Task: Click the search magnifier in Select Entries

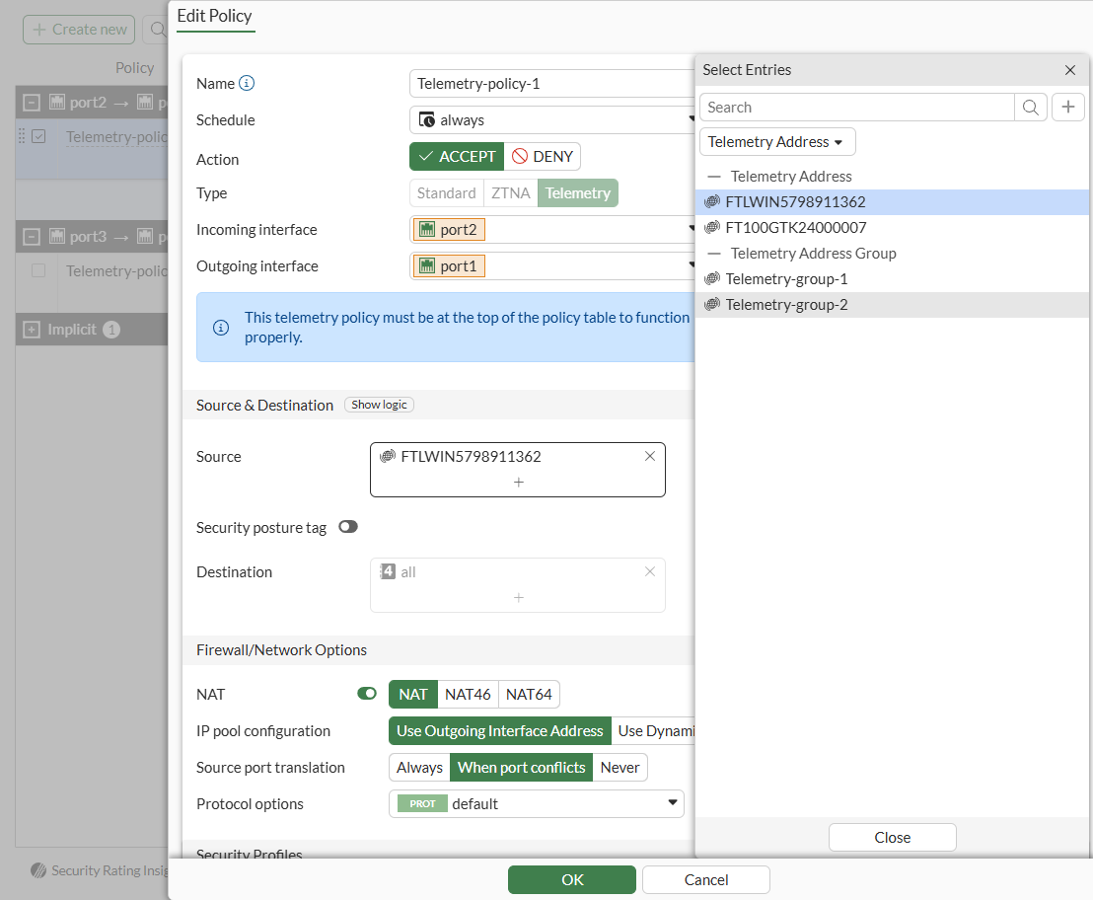Action: (1030, 108)
